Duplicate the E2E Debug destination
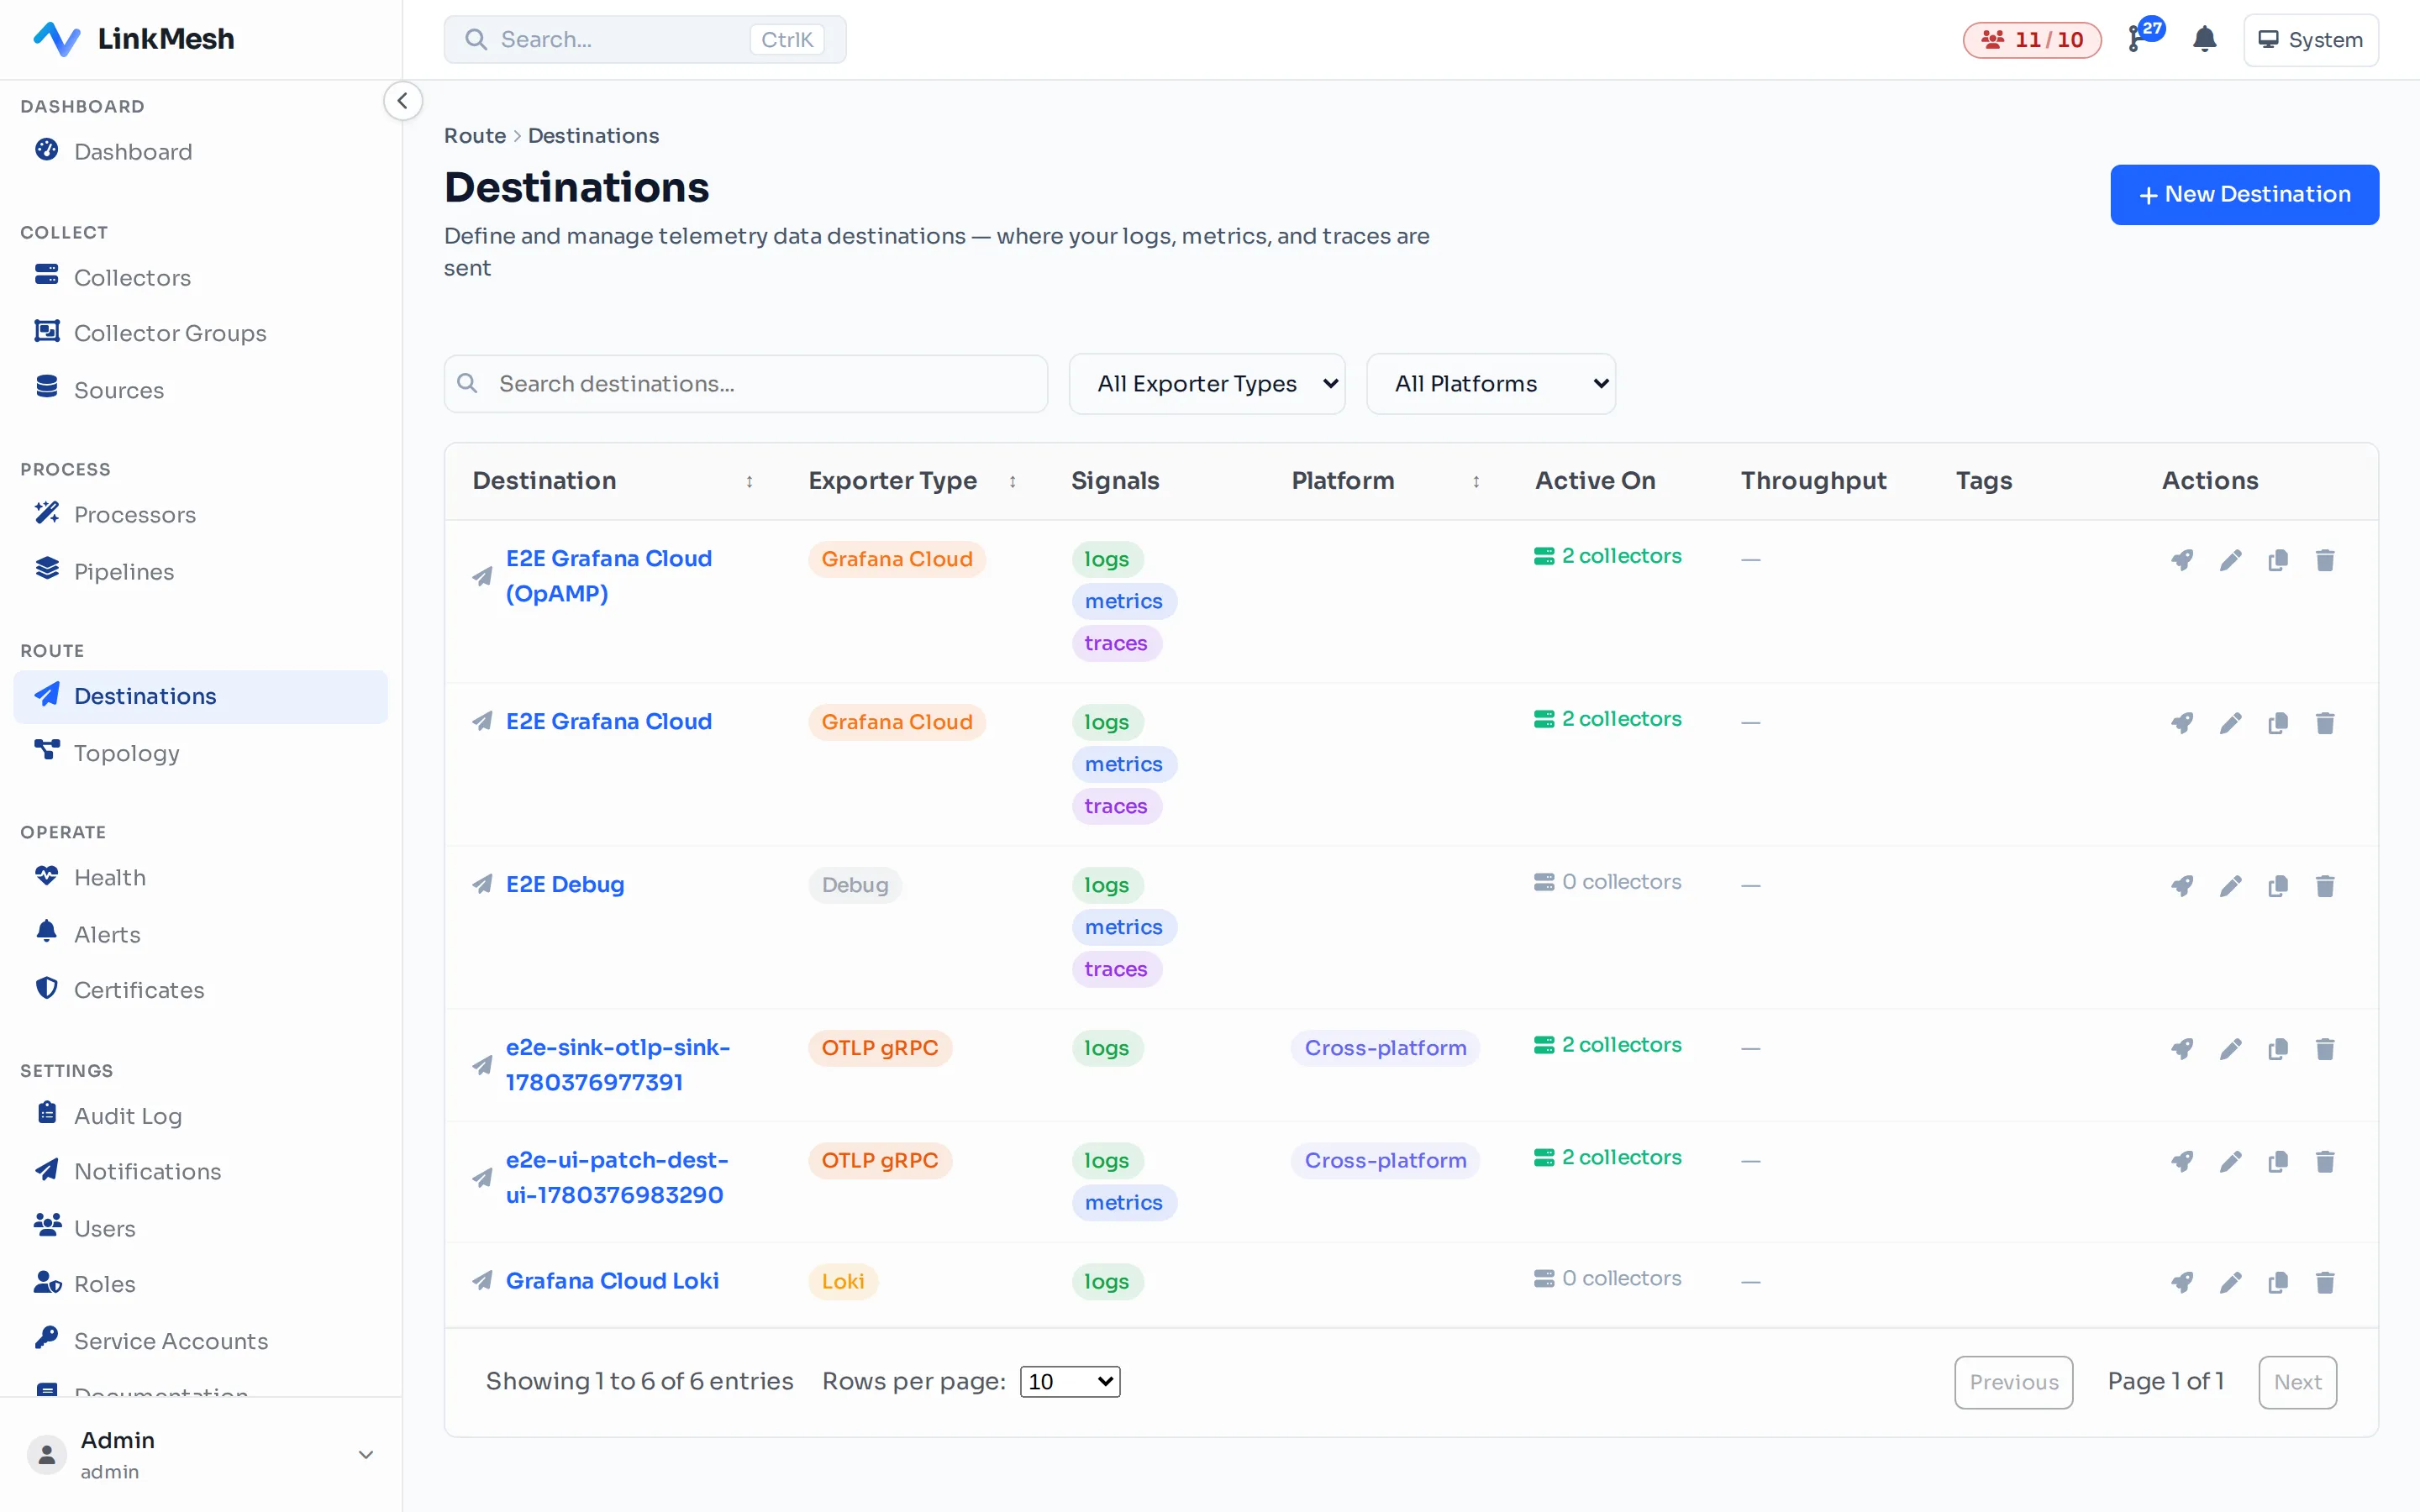The height and width of the screenshot is (1512, 2420). tap(2278, 886)
